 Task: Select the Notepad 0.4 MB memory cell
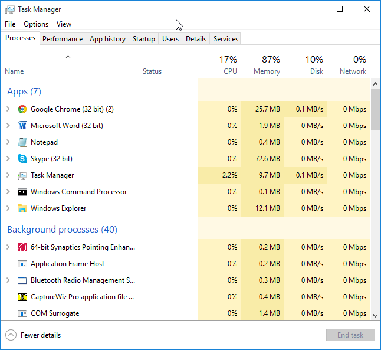pyautogui.click(x=262, y=142)
